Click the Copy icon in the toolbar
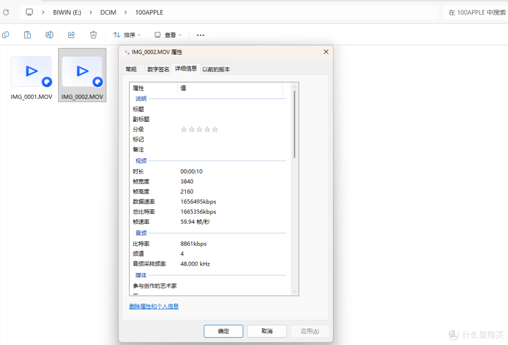This screenshot has height=345, width=508. (6, 35)
